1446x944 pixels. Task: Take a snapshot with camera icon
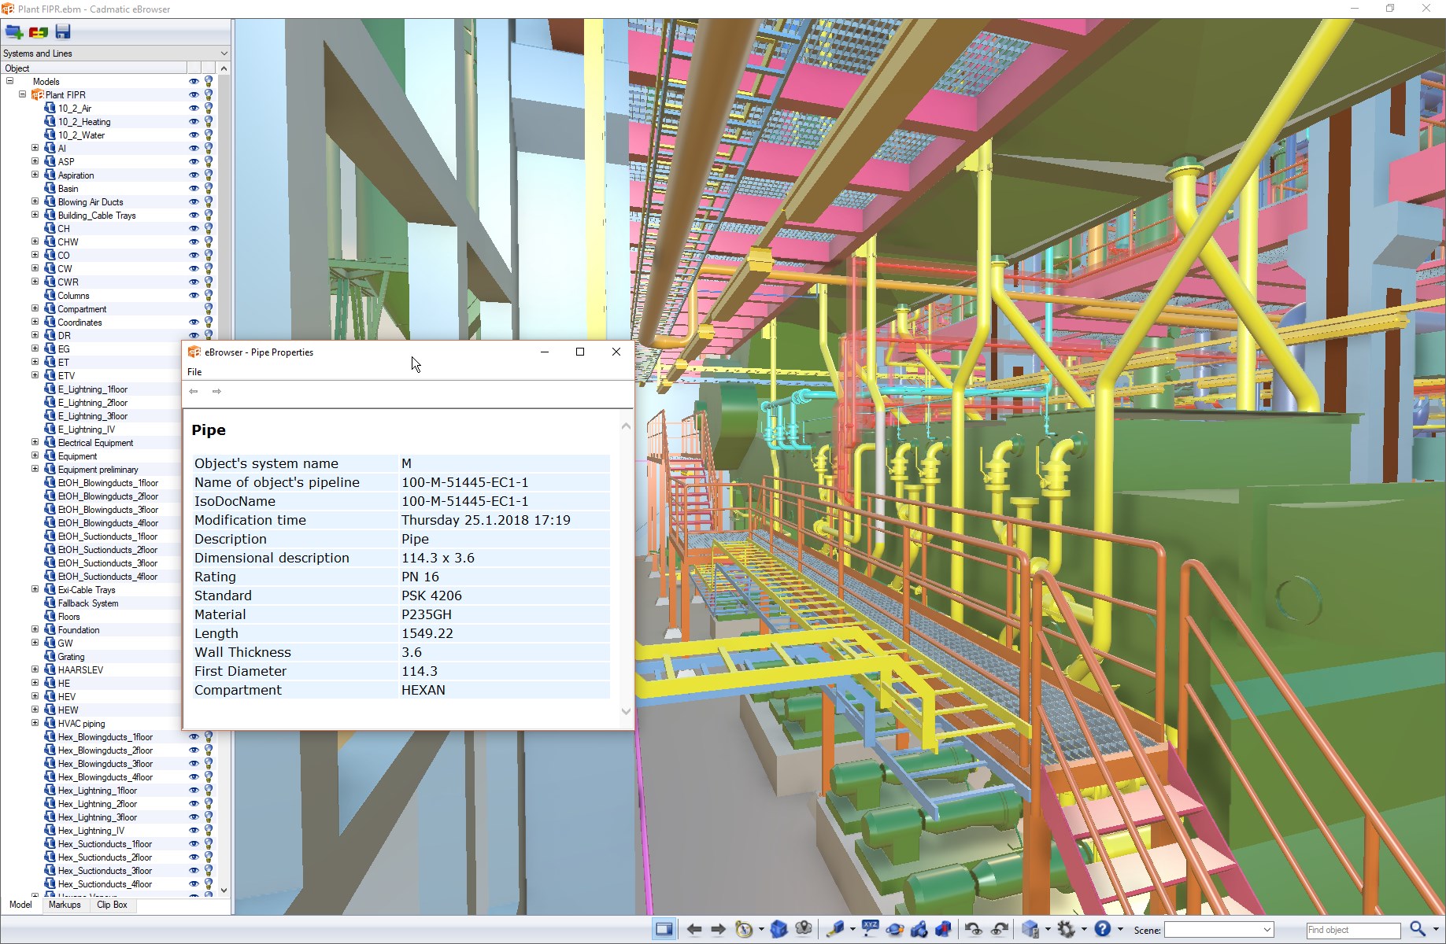point(919,929)
